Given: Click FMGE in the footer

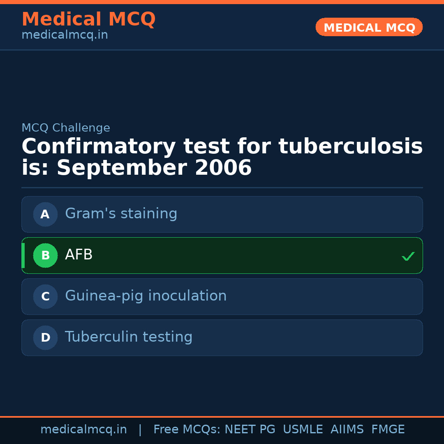Looking at the screenshot, I should click(388, 430).
